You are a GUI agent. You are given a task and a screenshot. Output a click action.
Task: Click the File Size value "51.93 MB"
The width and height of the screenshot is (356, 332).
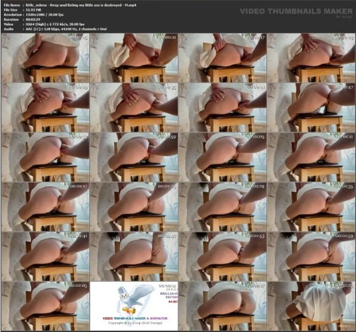[x=33, y=10]
